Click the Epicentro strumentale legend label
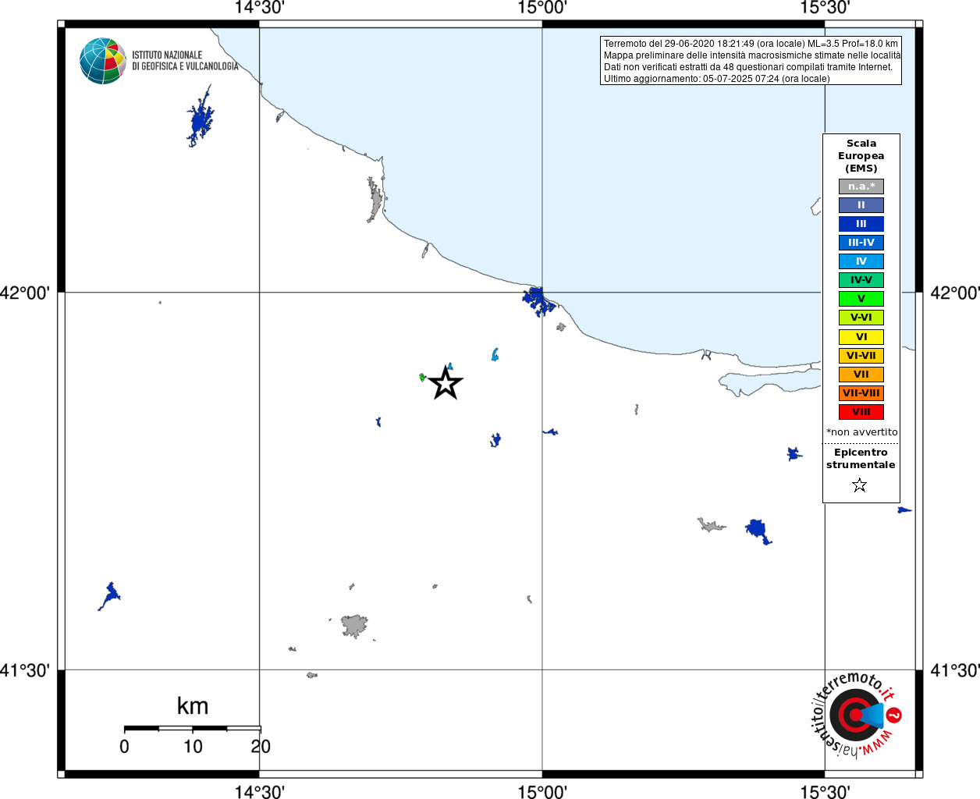The image size is (980, 799). coord(861,459)
